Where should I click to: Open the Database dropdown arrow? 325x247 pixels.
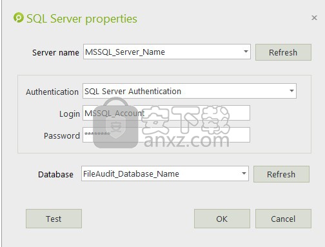coord(244,173)
